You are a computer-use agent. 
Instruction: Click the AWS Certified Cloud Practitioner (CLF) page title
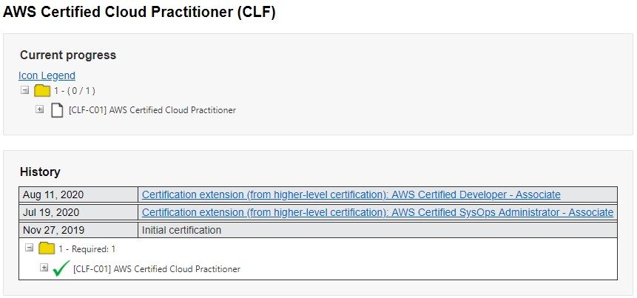[x=139, y=13]
